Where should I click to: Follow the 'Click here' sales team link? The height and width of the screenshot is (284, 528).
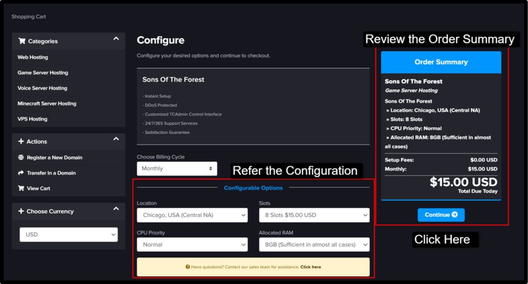310,267
